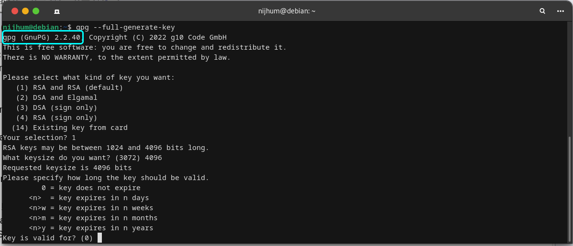Viewport: 573px width, 246px height.
Task: Click the 0 = key does not expire line
Action: pos(91,188)
